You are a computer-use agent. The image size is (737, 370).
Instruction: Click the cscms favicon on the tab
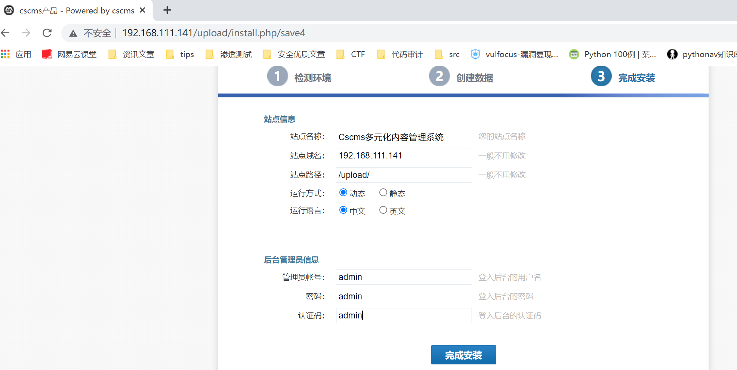pyautogui.click(x=9, y=10)
